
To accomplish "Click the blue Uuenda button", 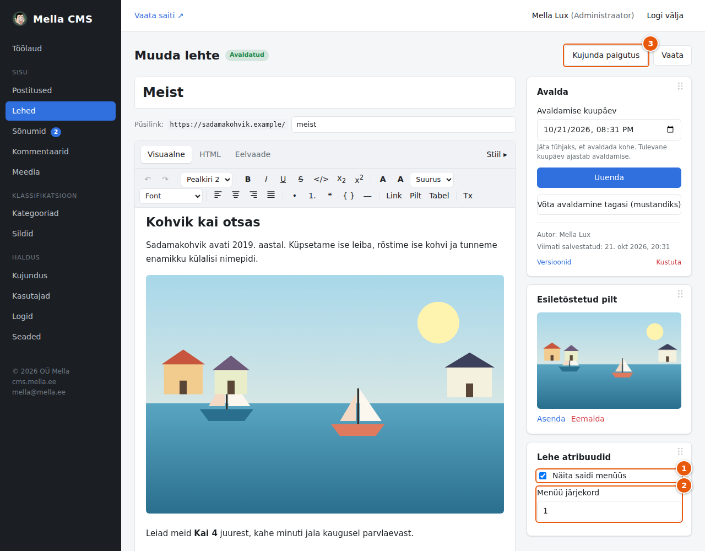I will (609, 177).
